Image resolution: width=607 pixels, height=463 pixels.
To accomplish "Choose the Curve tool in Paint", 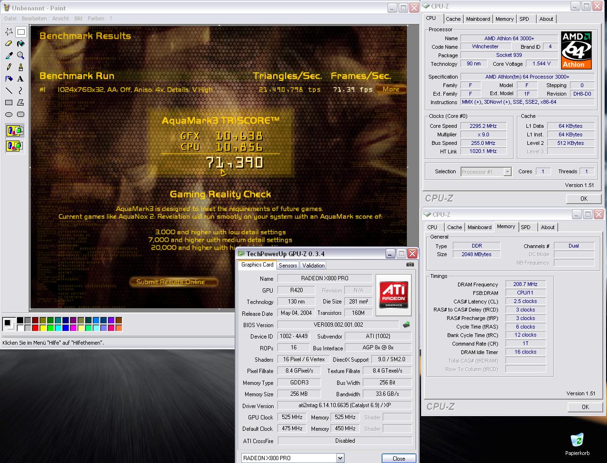I will [21, 91].
